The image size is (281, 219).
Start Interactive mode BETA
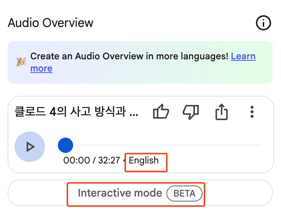pos(140,193)
